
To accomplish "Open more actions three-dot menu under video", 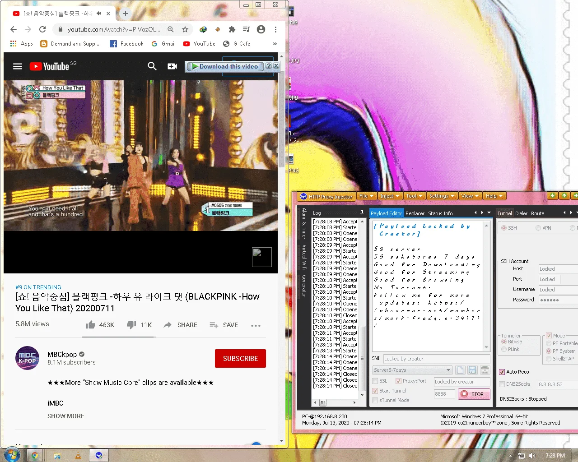I will click(x=256, y=325).
